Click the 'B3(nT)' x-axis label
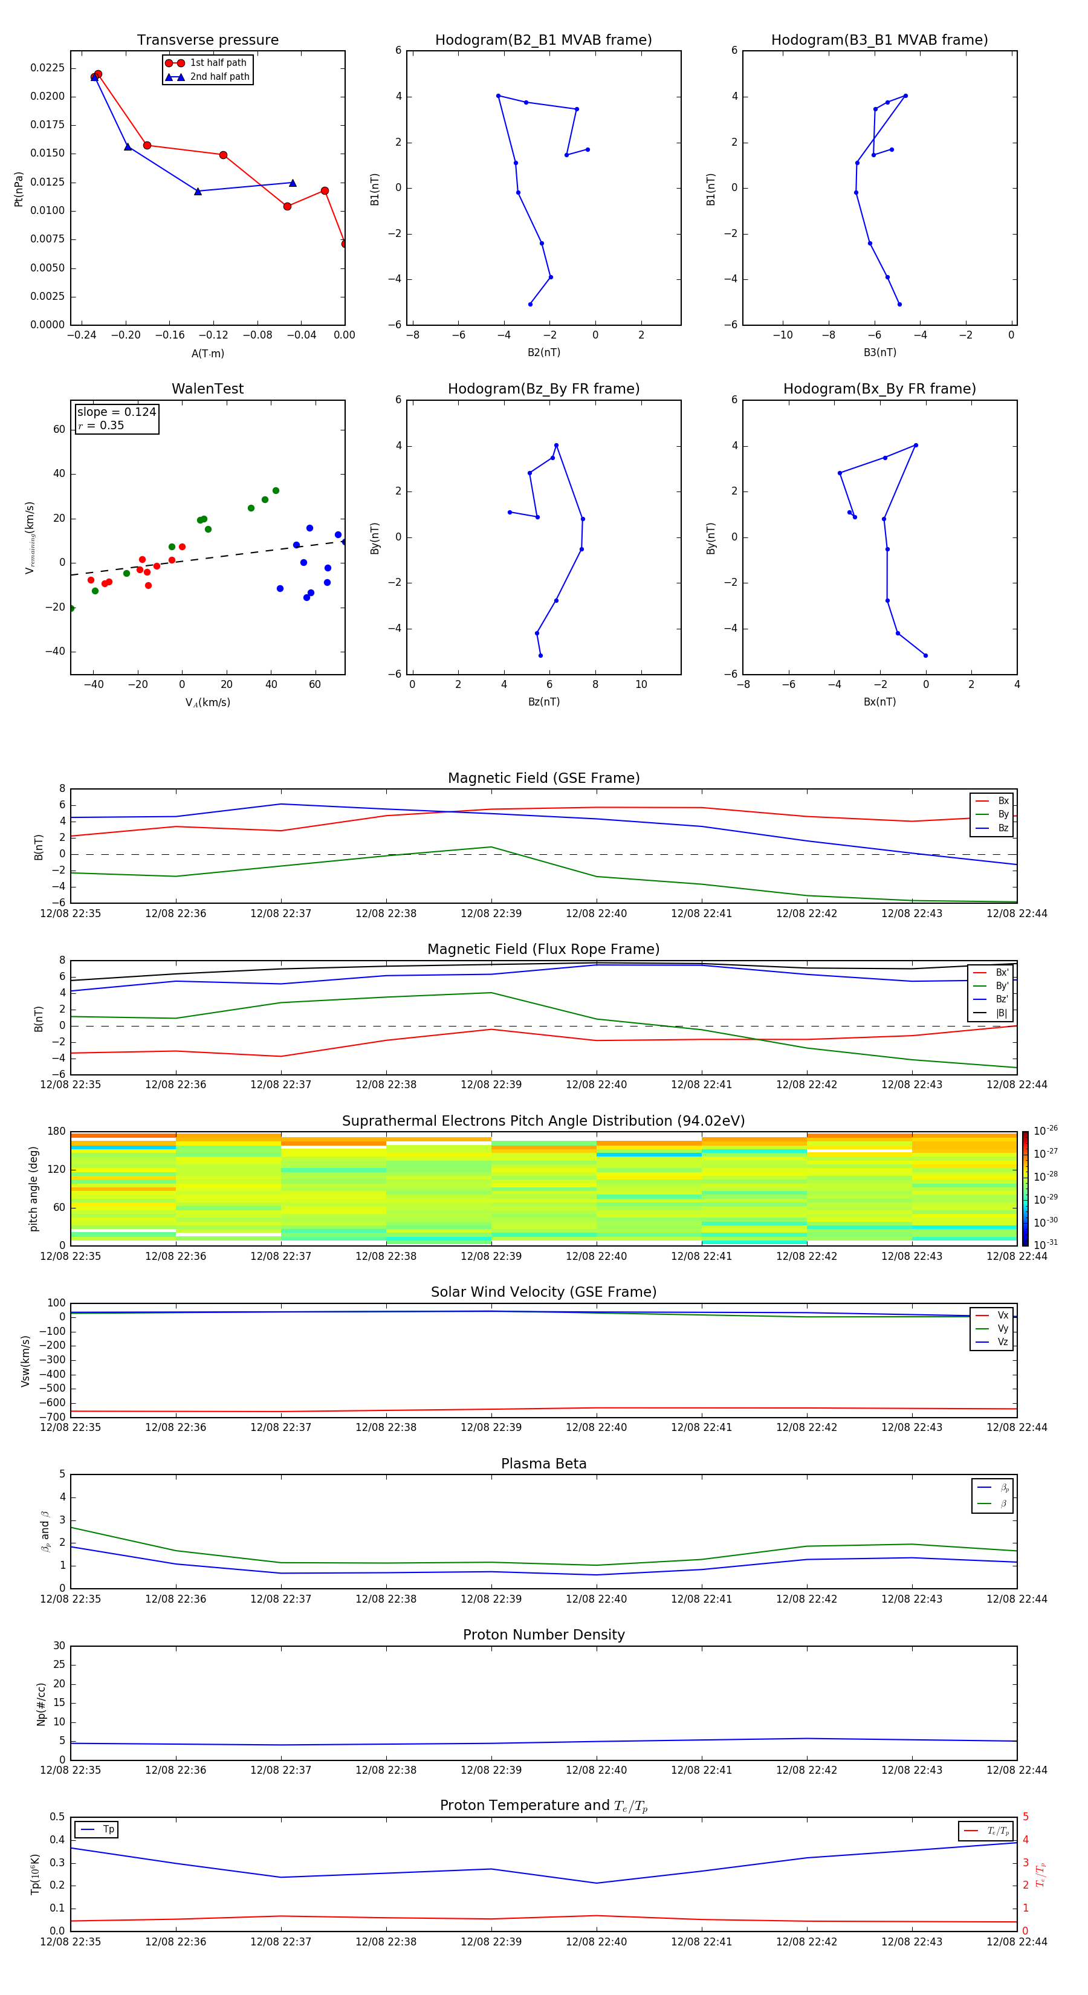 pos(879,352)
